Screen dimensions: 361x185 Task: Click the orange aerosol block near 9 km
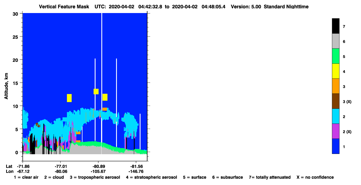[105, 109]
